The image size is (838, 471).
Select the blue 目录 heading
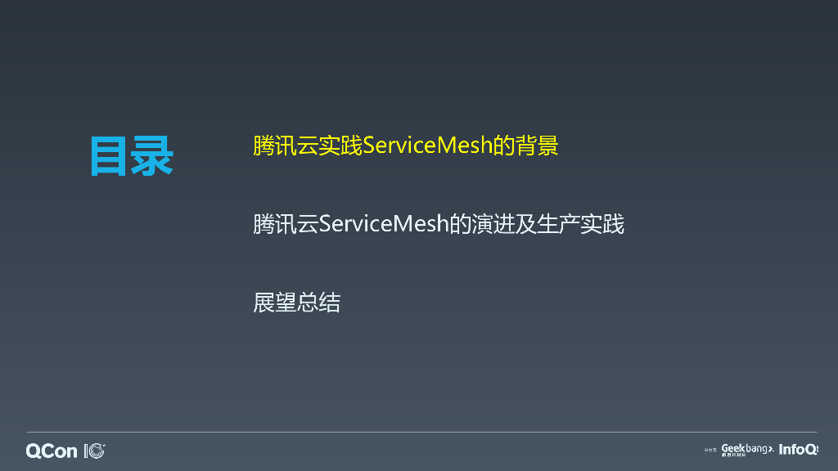[132, 156]
